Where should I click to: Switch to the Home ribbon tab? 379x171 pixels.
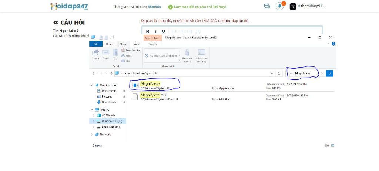point(110,44)
